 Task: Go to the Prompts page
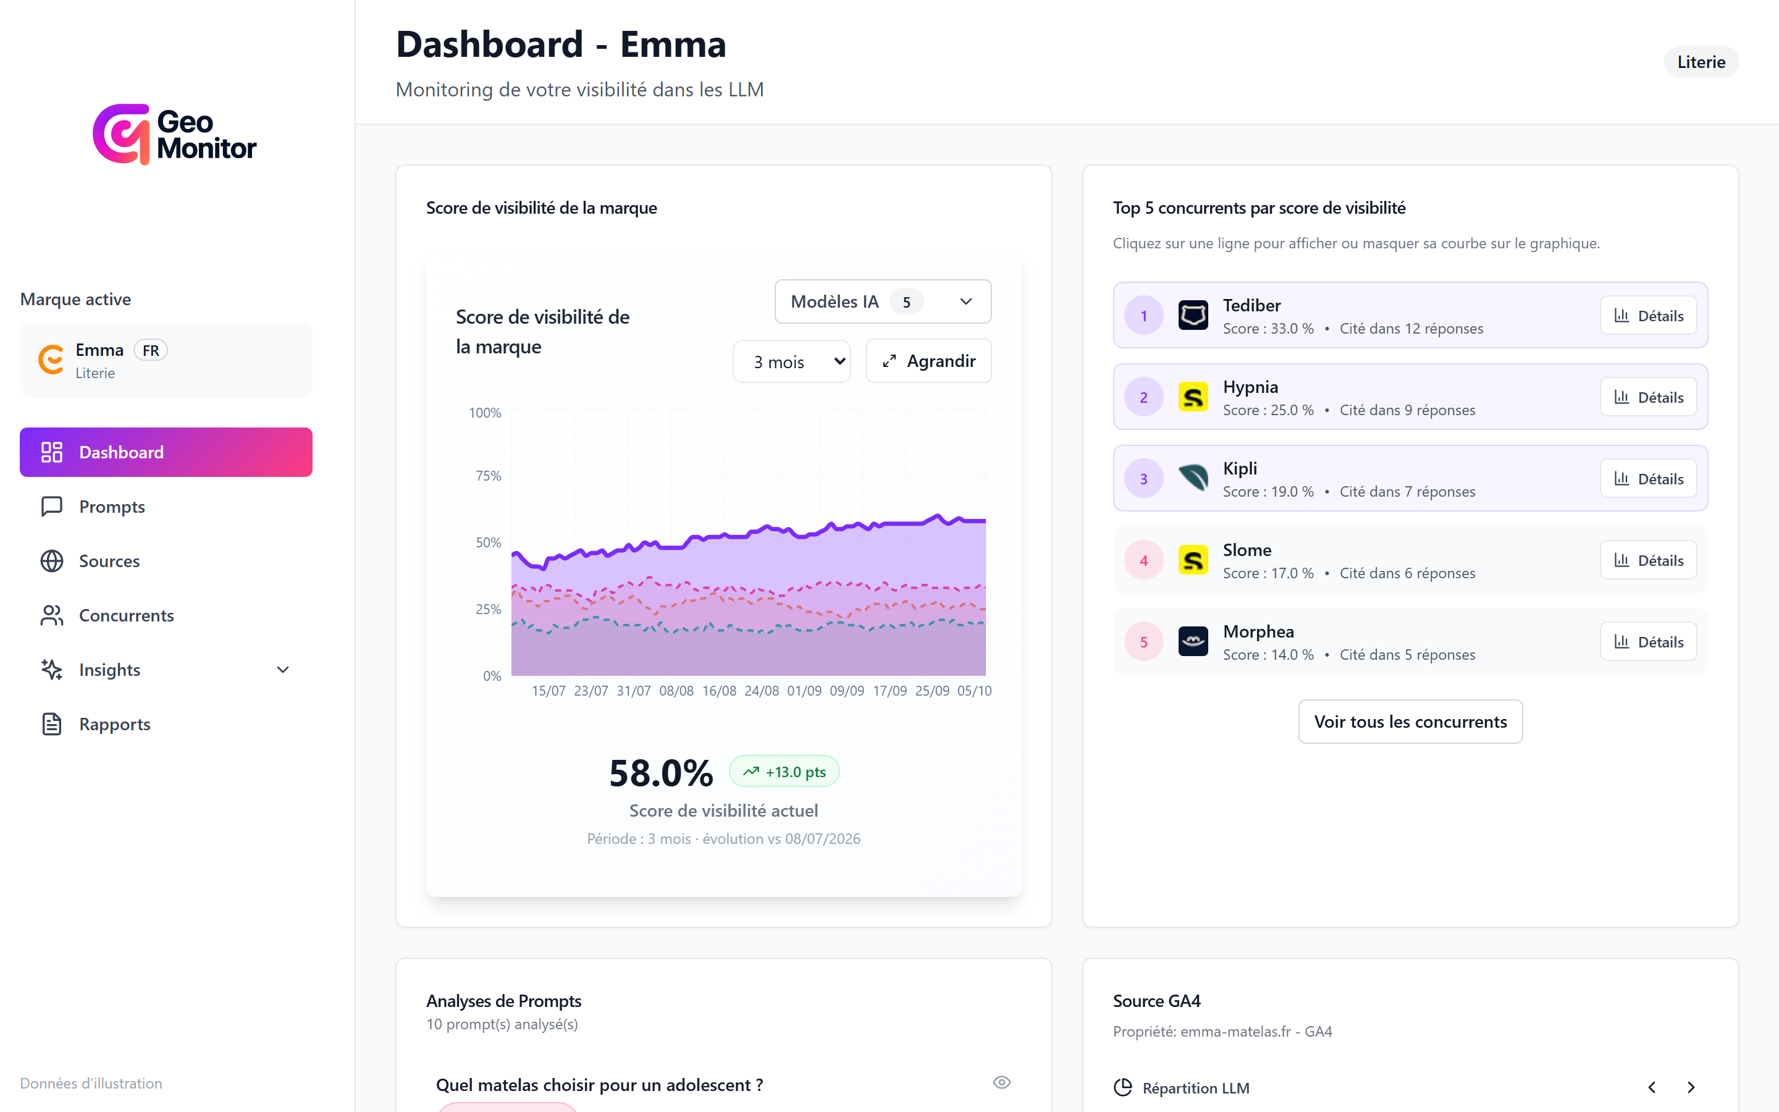click(166, 507)
